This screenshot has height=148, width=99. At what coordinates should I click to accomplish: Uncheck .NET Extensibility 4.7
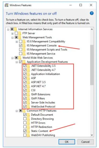[x=25, y=70]
